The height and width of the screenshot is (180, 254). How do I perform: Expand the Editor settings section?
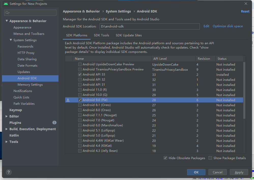click(7, 116)
